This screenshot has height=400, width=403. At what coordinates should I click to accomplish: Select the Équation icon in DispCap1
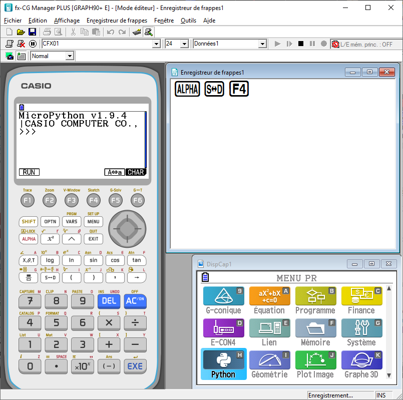click(270, 300)
